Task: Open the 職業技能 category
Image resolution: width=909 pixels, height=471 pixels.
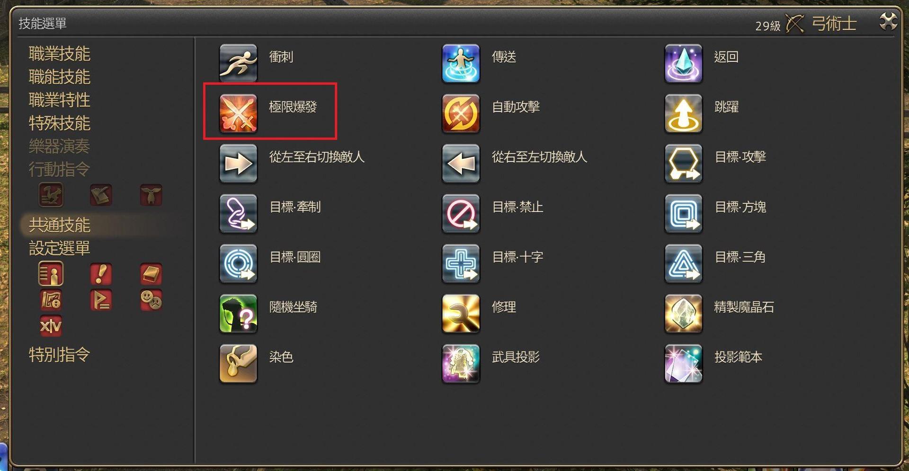Action: point(60,54)
